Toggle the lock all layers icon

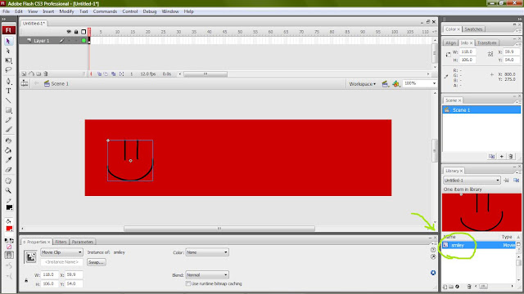76,32
